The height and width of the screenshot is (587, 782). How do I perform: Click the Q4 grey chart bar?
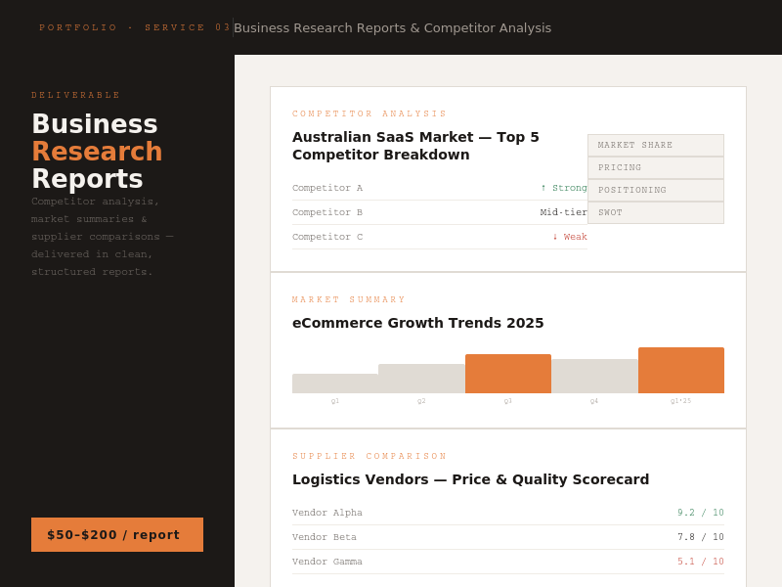pyautogui.click(x=594, y=376)
